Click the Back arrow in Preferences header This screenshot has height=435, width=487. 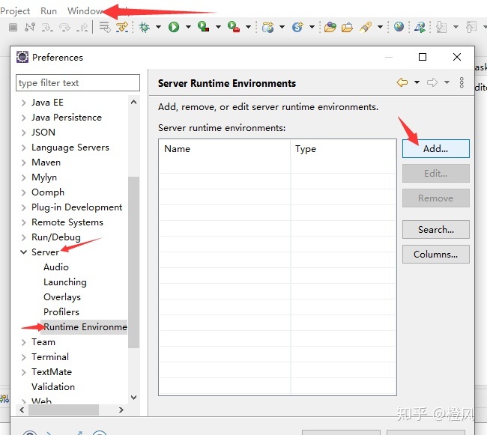(402, 82)
